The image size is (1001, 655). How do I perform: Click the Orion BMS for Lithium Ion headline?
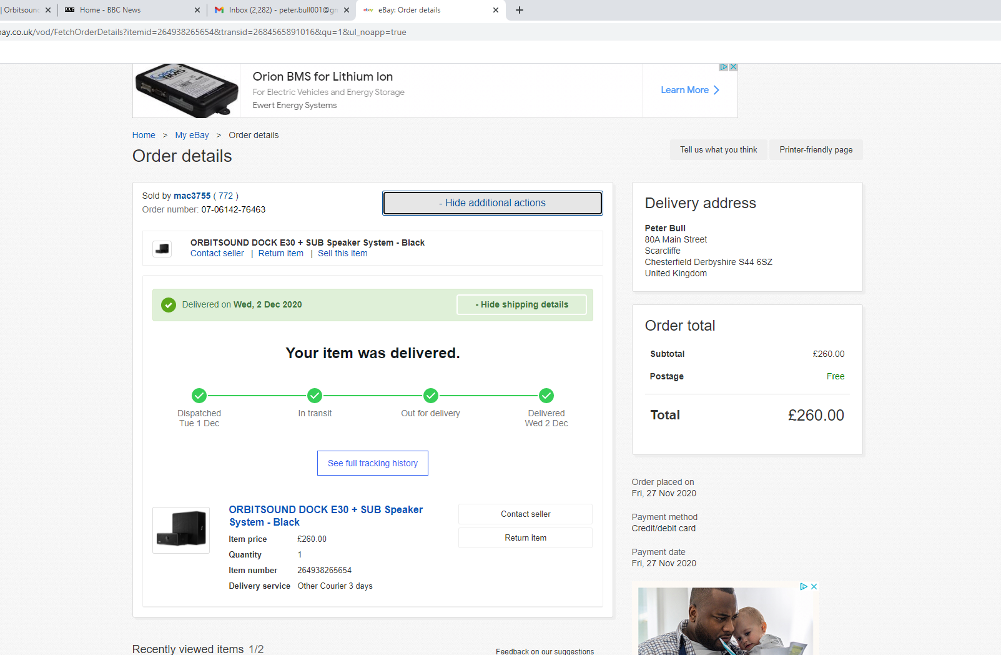(323, 76)
